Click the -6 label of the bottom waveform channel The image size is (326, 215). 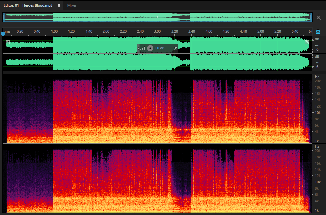pyautogui.click(x=317, y=67)
